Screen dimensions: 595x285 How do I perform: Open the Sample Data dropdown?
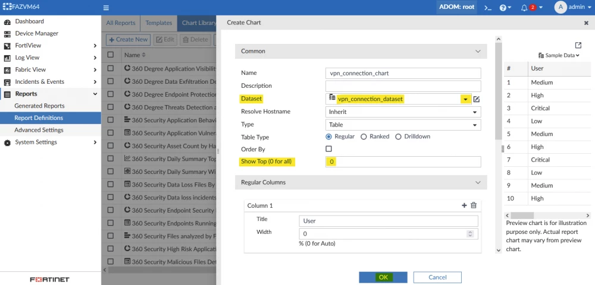[x=559, y=55]
